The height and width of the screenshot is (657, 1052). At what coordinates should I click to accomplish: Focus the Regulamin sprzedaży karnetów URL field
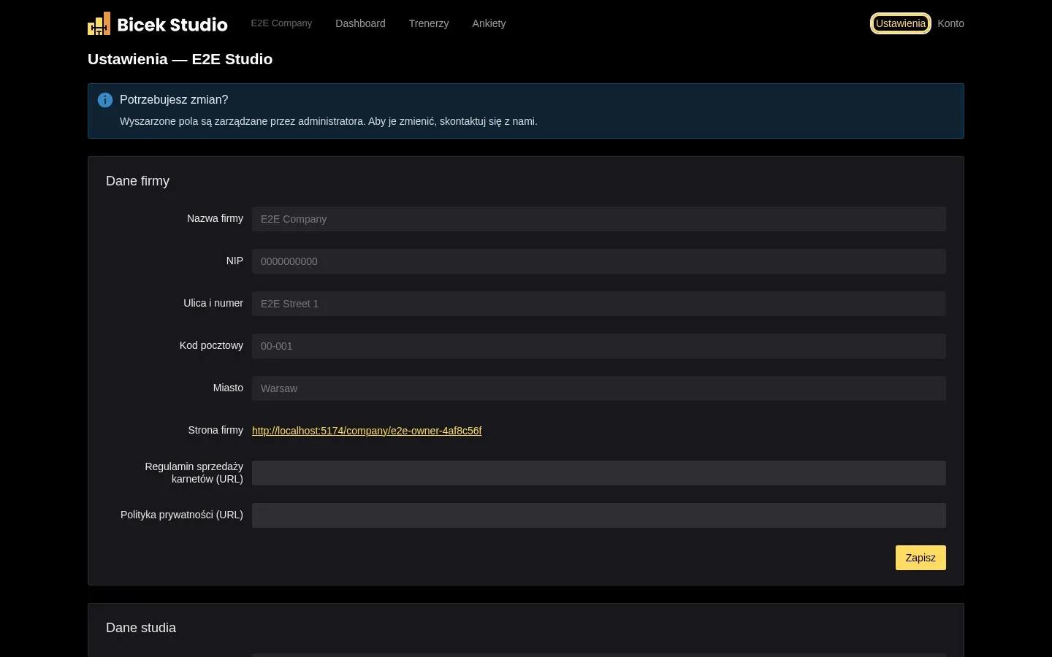[x=599, y=473]
